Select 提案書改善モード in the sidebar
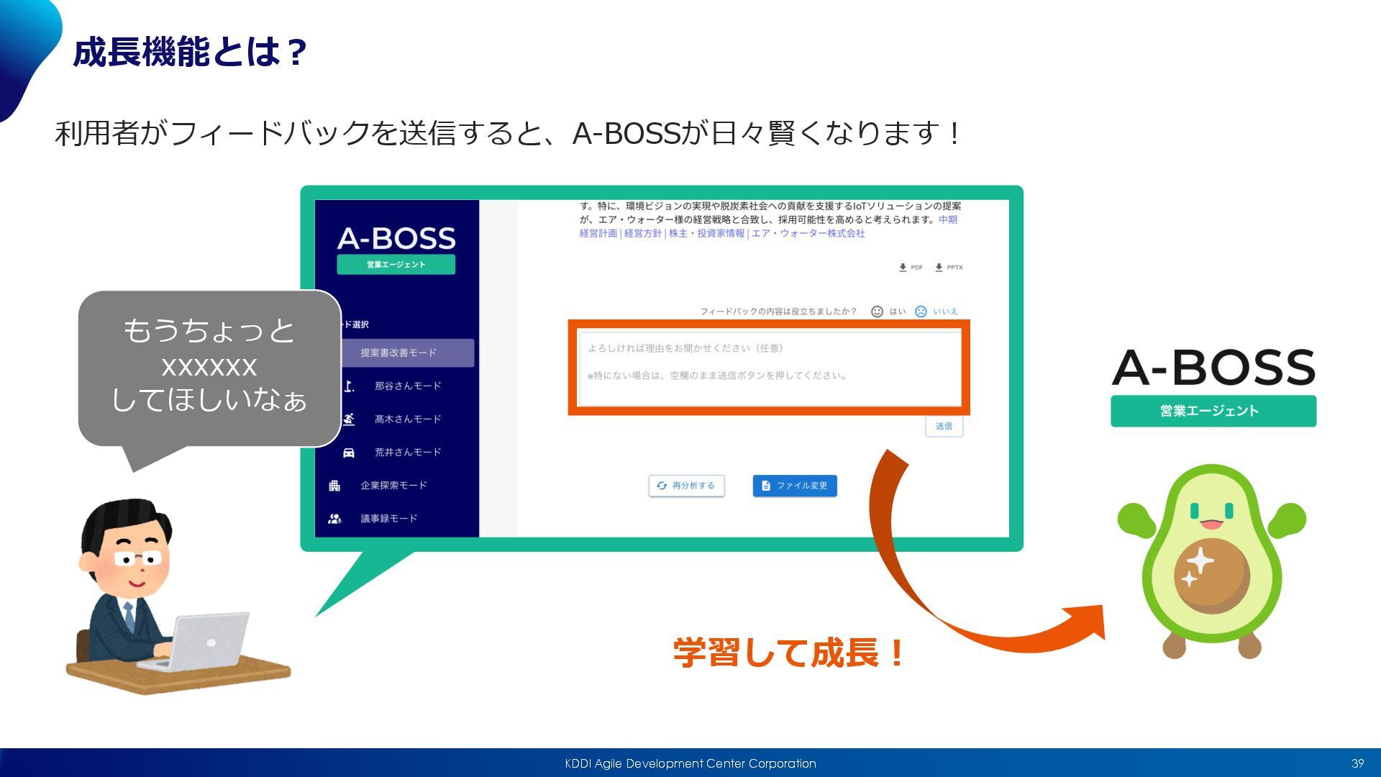The height and width of the screenshot is (777, 1381). coord(408,353)
